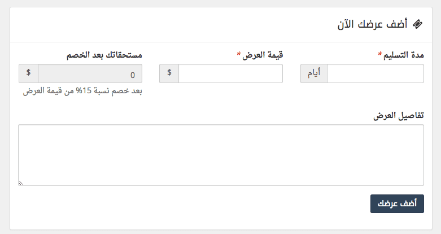Click the 15% discount help text
The image size is (441, 234).
click(82, 92)
